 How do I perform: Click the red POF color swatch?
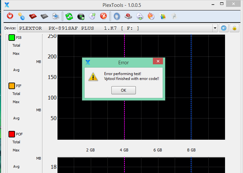12,134
